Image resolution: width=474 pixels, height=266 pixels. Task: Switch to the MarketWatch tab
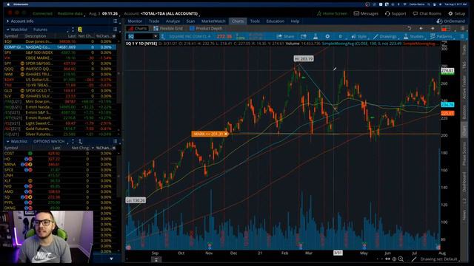click(213, 21)
